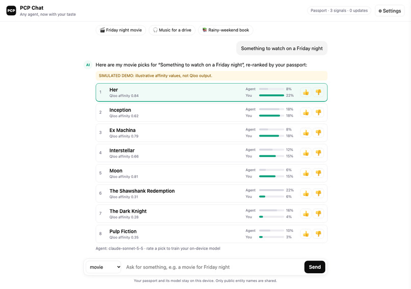Click Qloo affinity 0.31 text
The image size is (411, 289).
[x=124, y=197]
